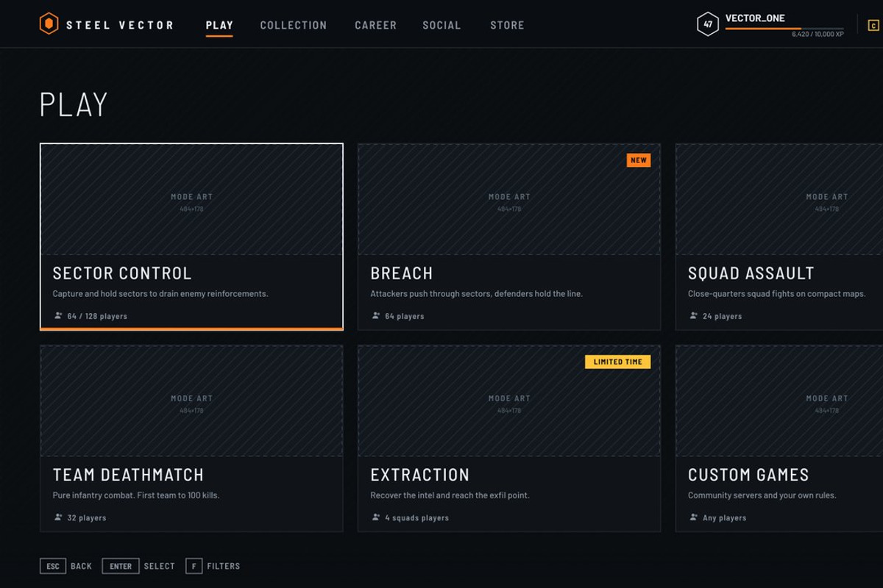Click the players icon on Breach card
Screen dimensions: 883x588
coord(376,316)
